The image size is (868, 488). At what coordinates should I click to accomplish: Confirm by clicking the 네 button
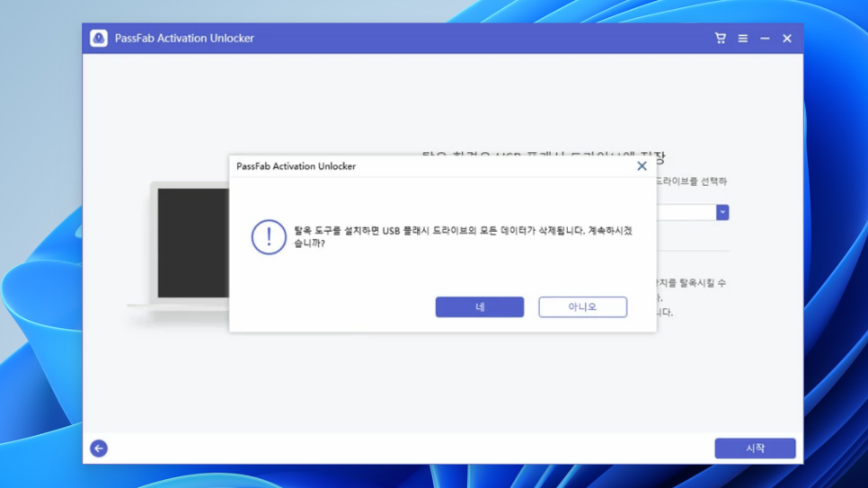click(x=479, y=307)
